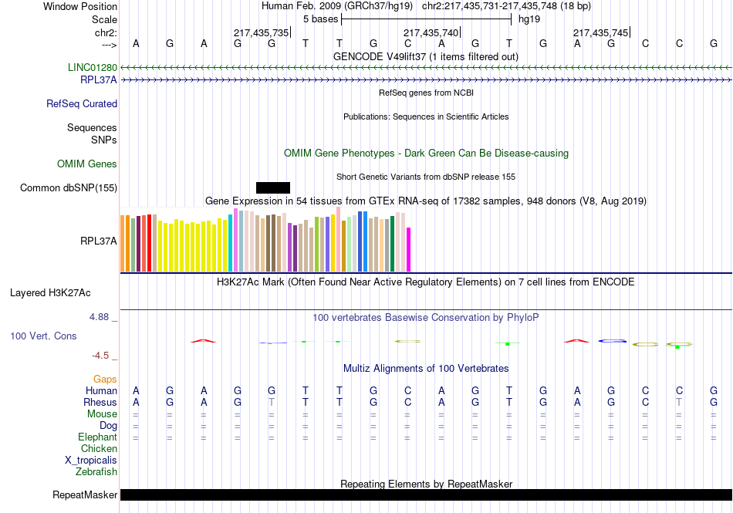Click the GTEx RPL37A expression bar chart
Image resolution: width=733 pixels, height=513 pixels.
pos(265,240)
